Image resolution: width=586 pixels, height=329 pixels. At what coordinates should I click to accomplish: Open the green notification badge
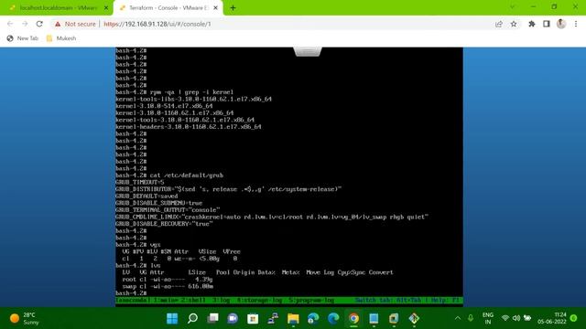click(574, 319)
